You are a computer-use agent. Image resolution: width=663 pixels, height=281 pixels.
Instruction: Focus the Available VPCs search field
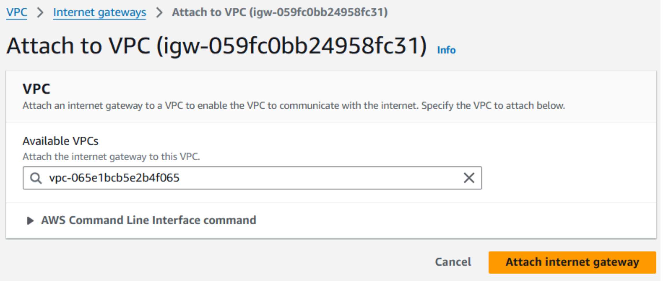click(x=252, y=178)
